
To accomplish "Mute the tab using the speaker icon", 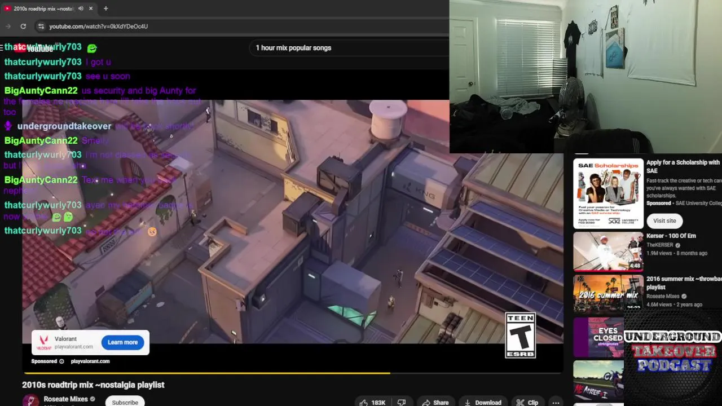I will [81, 8].
